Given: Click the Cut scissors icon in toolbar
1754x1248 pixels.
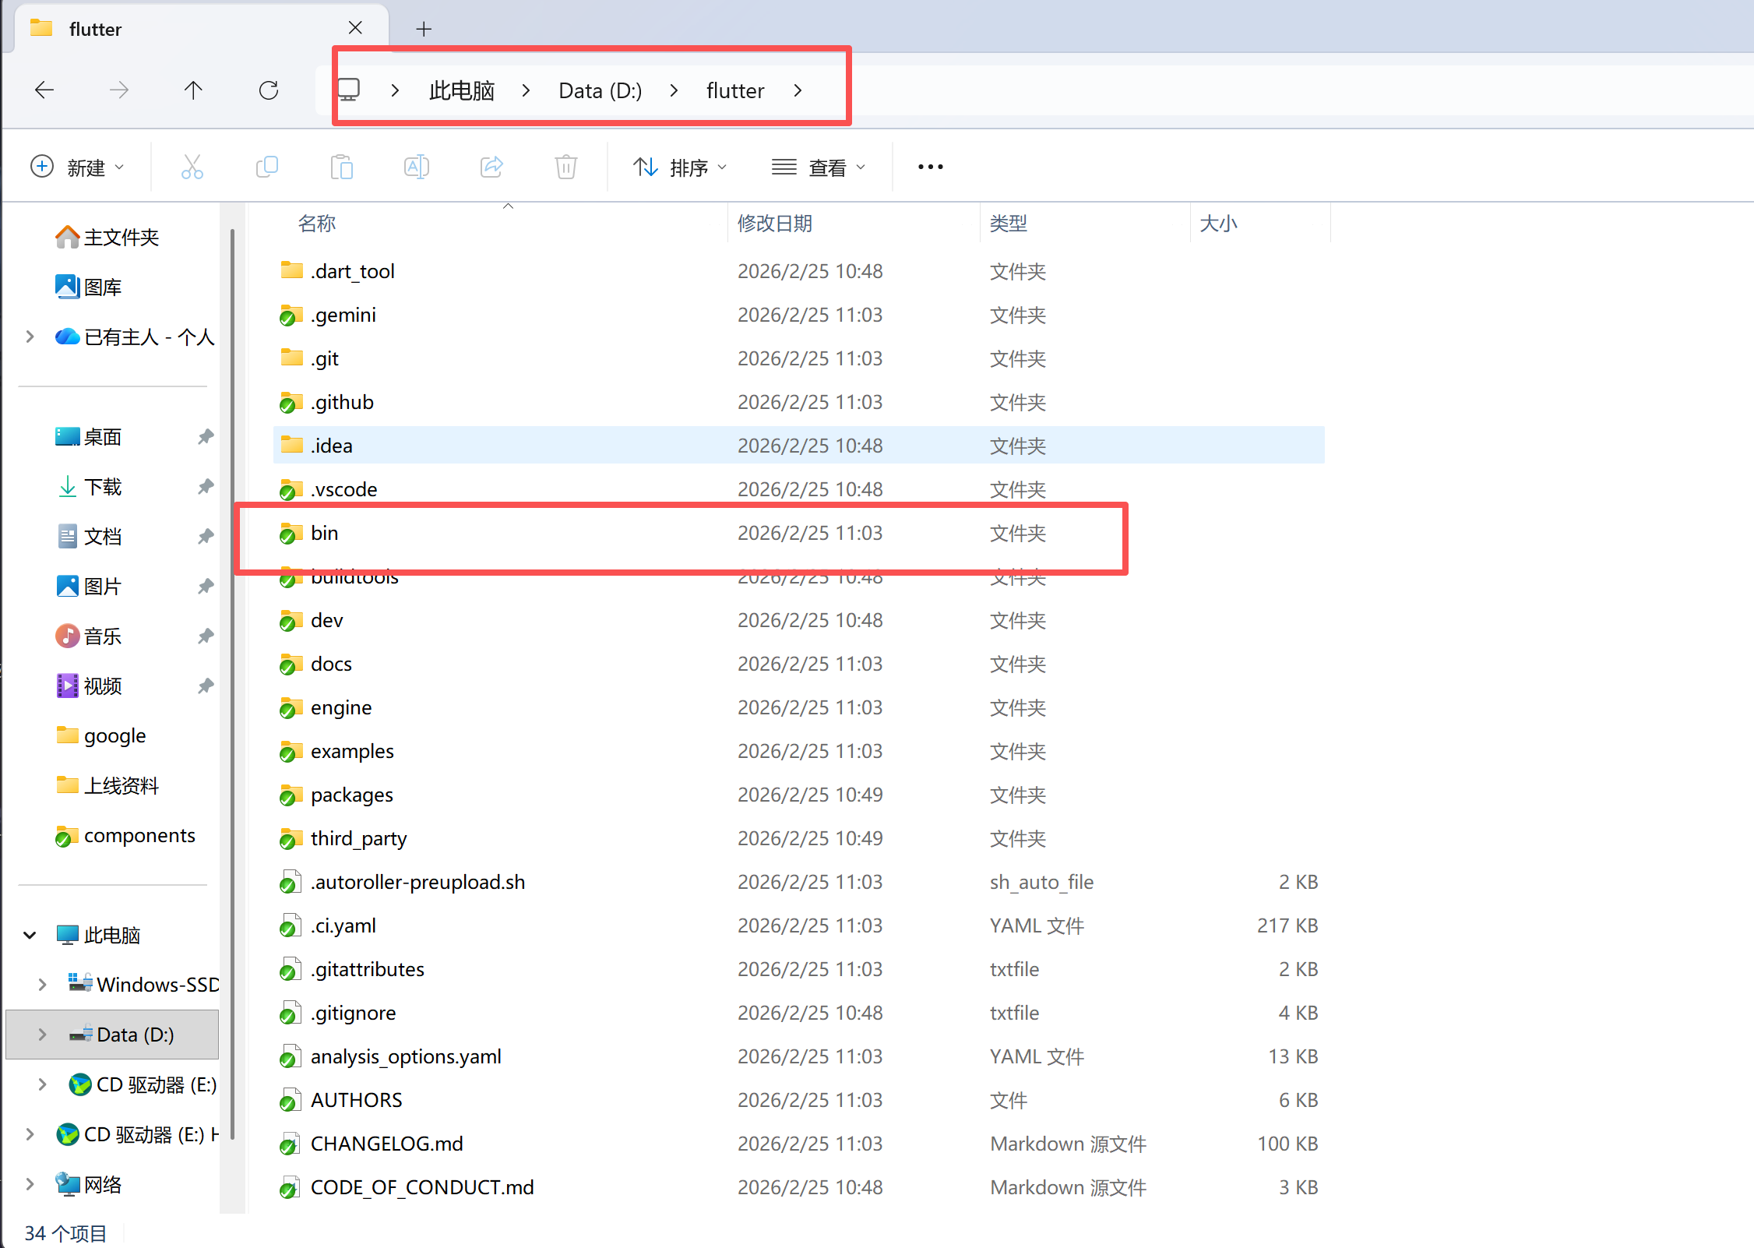Looking at the screenshot, I should point(192,167).
